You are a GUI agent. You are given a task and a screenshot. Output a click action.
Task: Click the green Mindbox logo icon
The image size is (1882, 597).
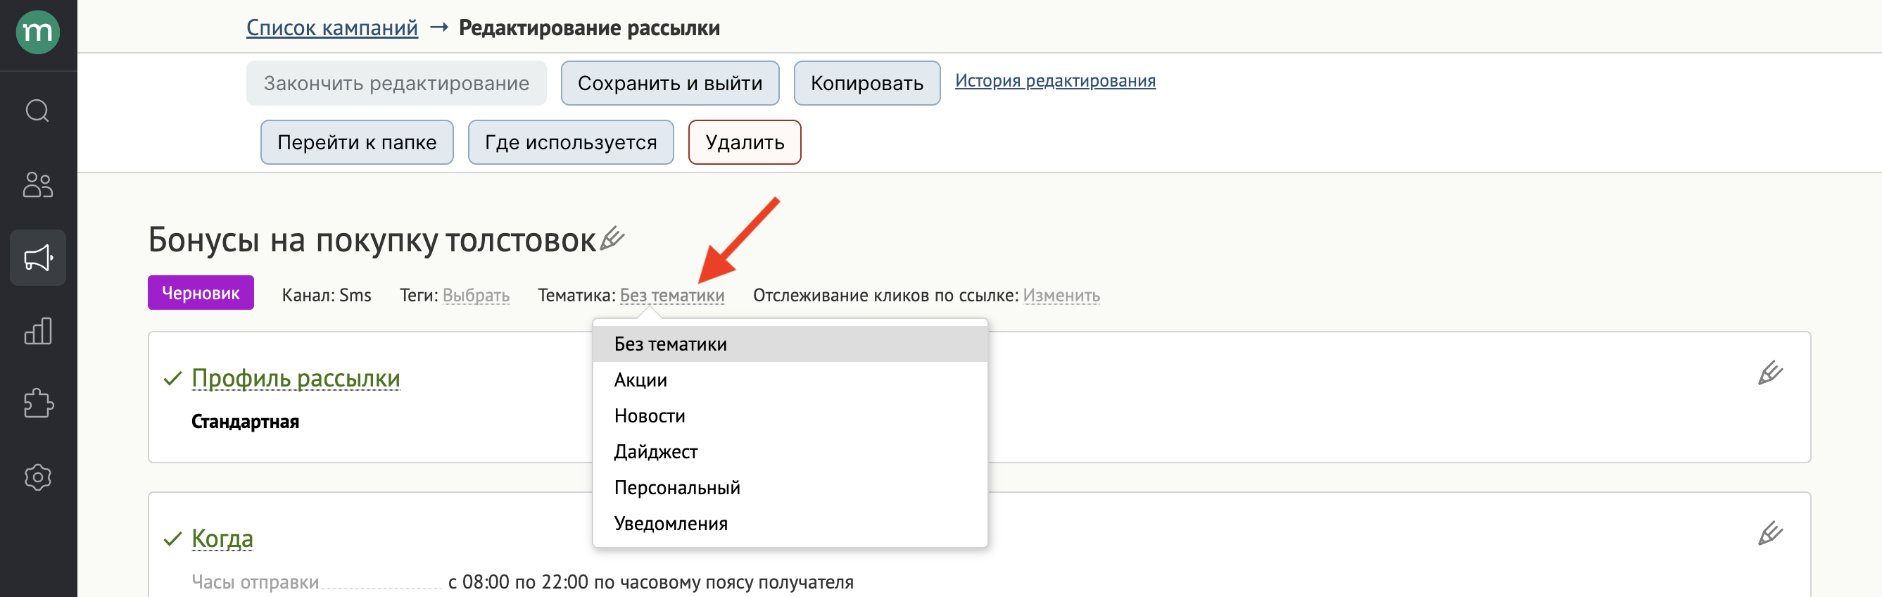(38, 32)
